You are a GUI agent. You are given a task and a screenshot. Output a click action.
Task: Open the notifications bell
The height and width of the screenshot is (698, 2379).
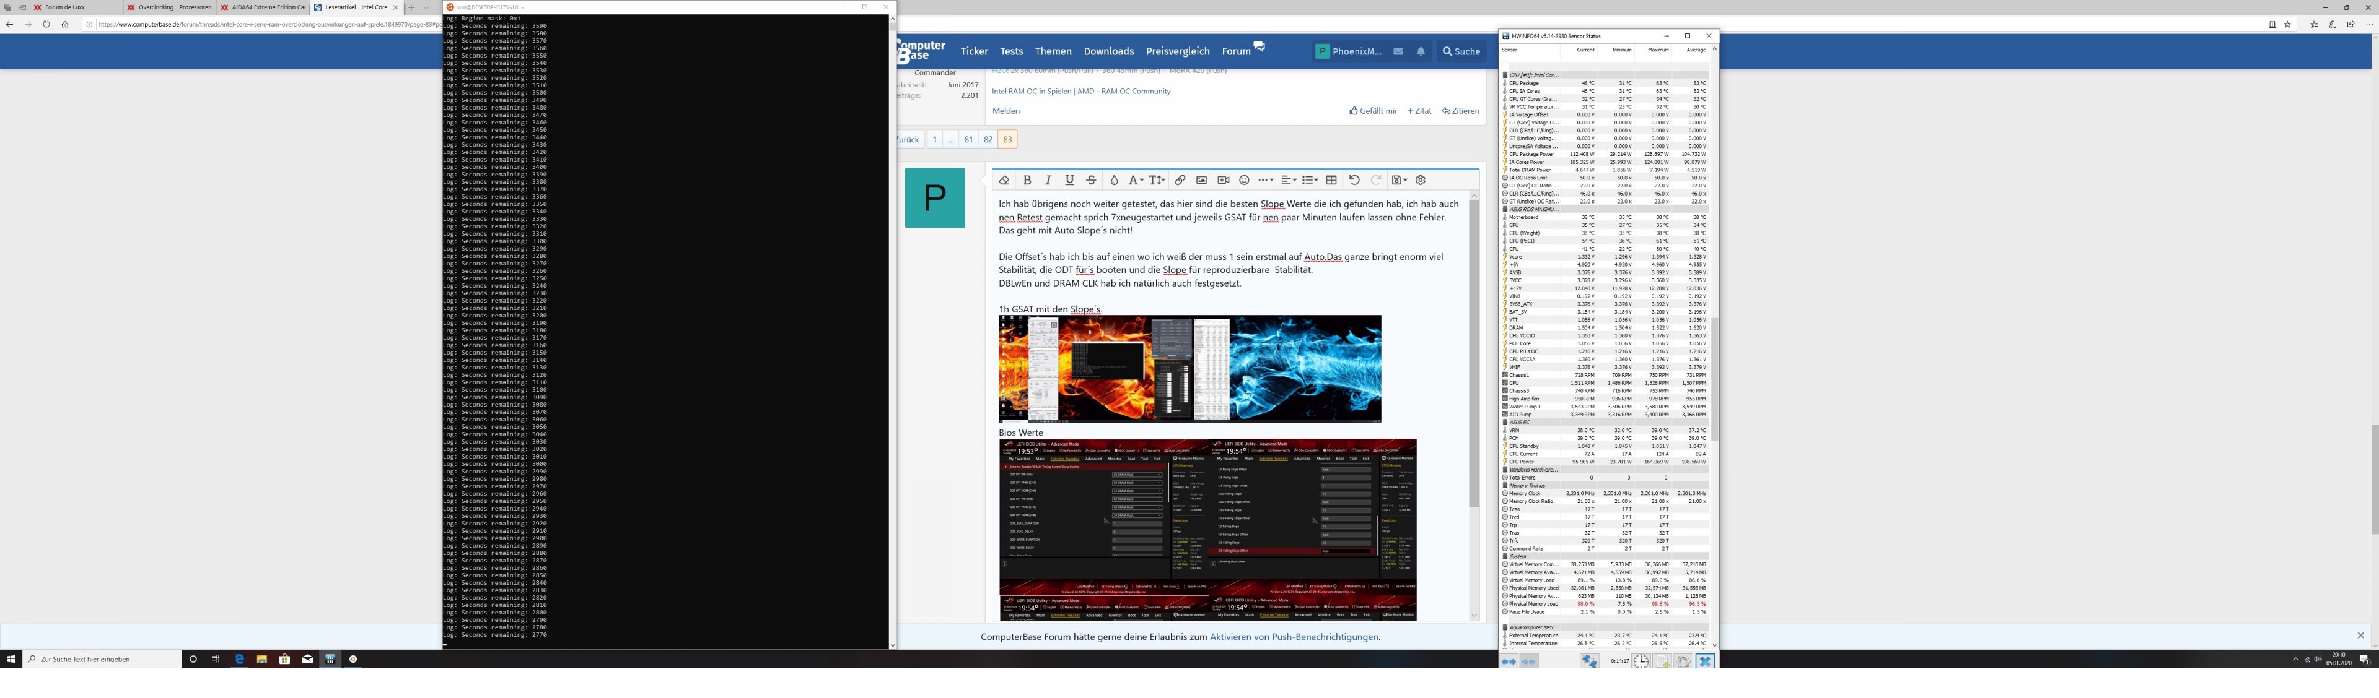(1421, 51)
